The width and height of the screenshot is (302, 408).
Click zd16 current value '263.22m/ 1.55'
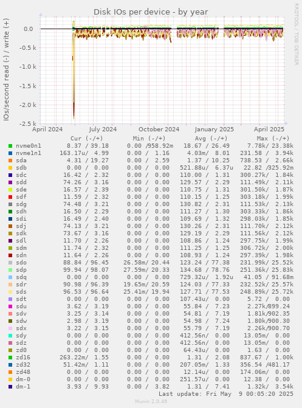(84, 358)
